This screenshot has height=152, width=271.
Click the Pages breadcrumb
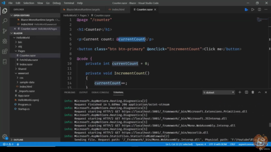tap(83, 16)
